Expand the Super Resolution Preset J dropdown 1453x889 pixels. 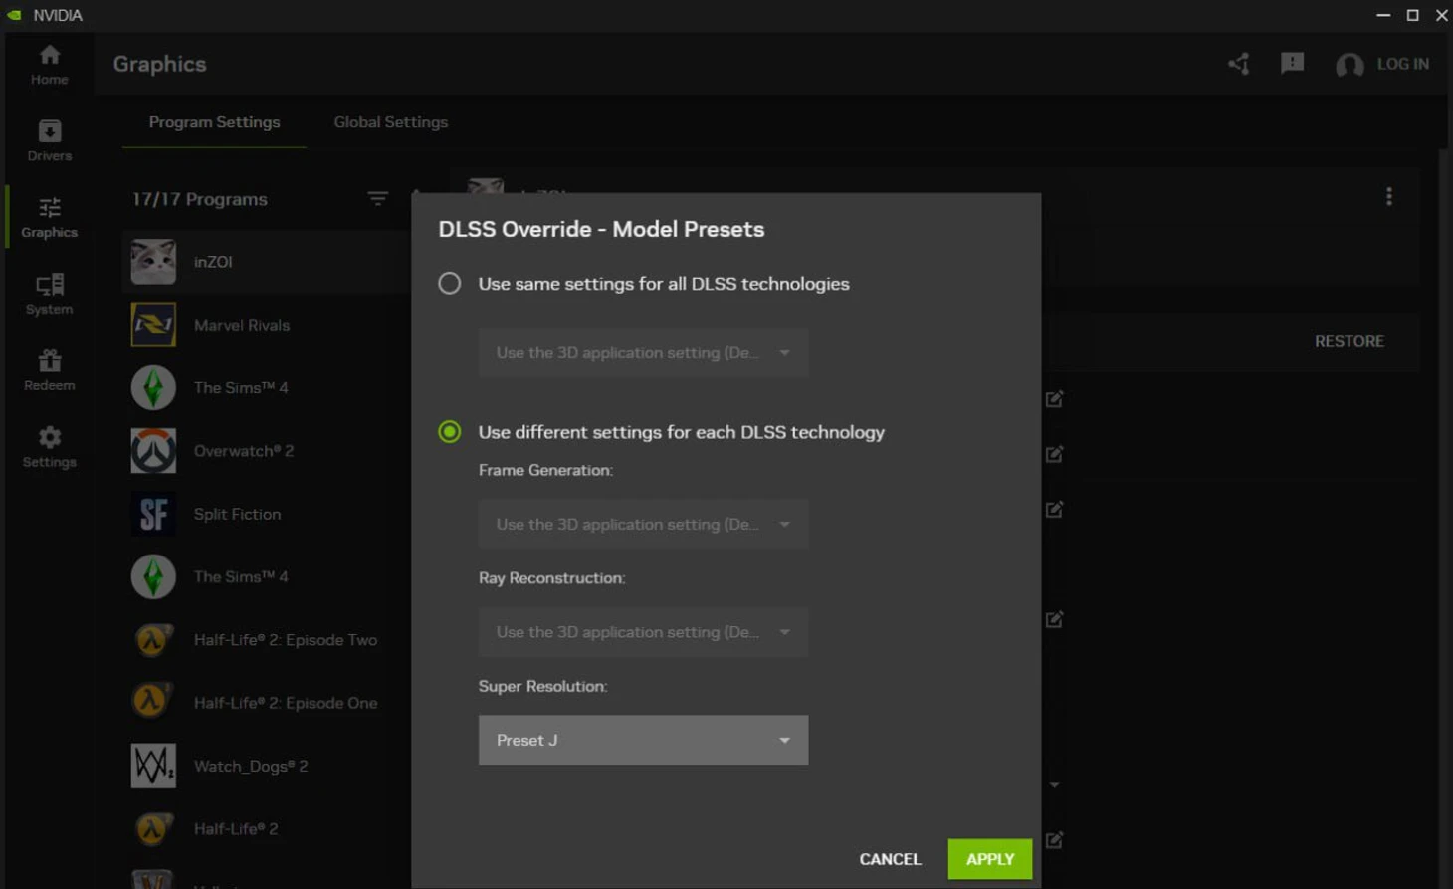pyautogui.click(x=643, y=740)
